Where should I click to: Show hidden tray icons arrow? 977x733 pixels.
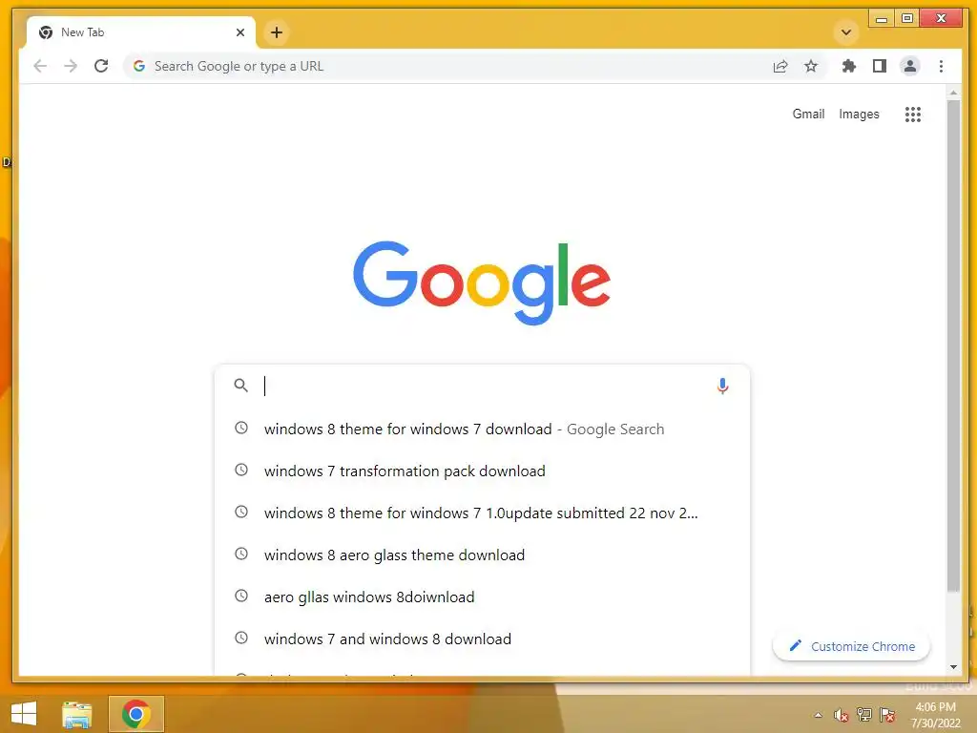818,715
